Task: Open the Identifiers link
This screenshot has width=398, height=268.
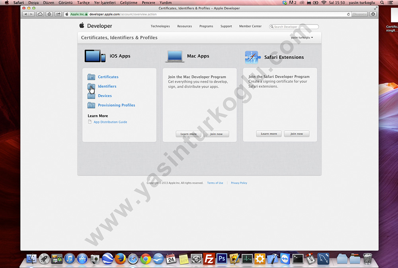Action: (x=107, y=86)
